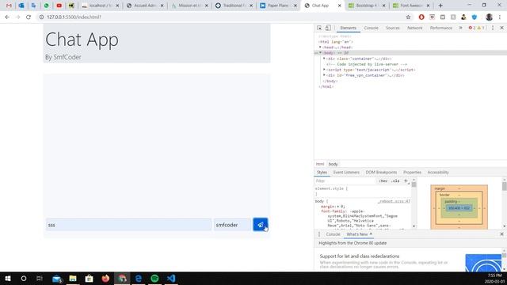The height and width of the screenshot is (285, 507).
Task: Open the DevTools three-dot customize menu
Action: 493,28
